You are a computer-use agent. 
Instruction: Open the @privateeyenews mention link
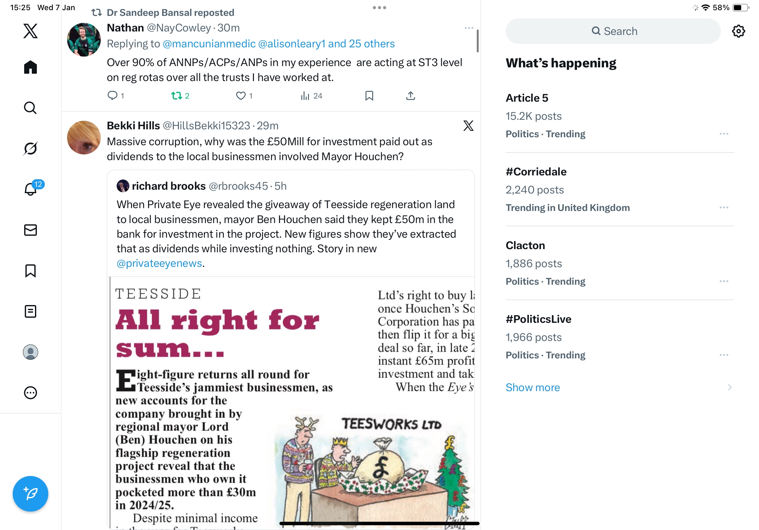(159, 263)
